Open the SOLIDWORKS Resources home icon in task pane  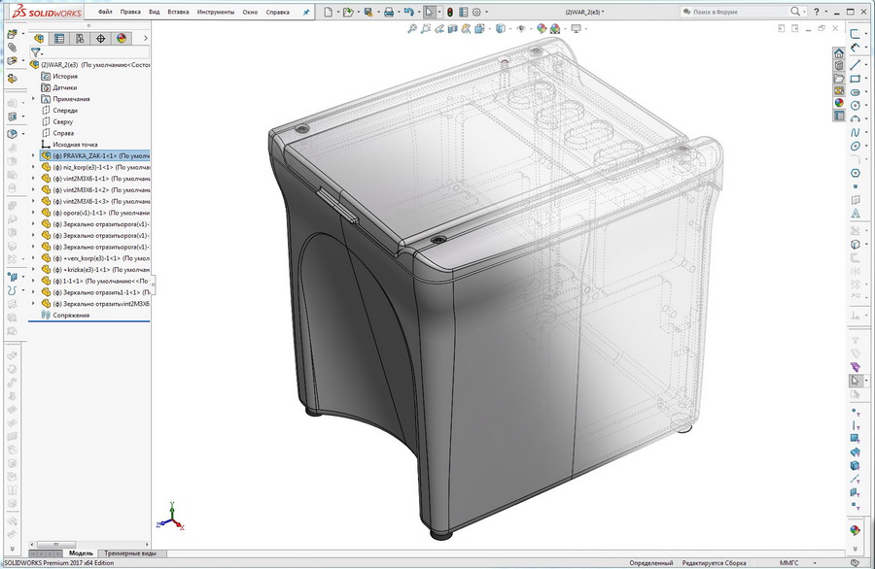tap(839, 53)
